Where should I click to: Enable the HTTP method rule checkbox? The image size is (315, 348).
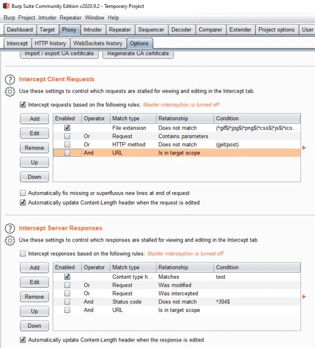pos(67,144)
